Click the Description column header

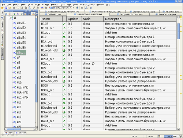[x=140, y=19]
